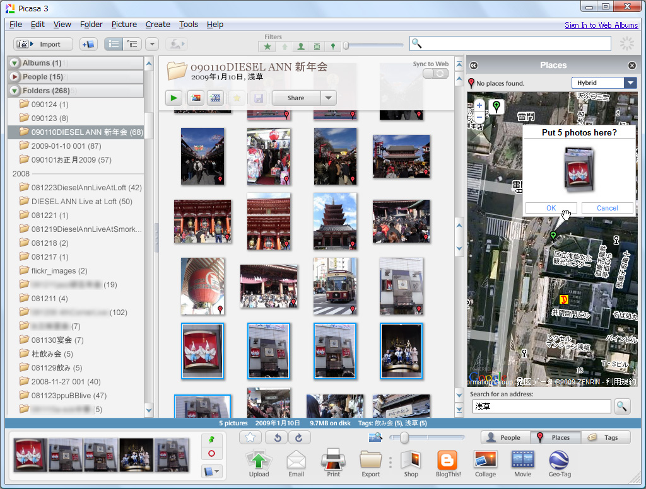Click the address search field

click(x=541, y=406)
